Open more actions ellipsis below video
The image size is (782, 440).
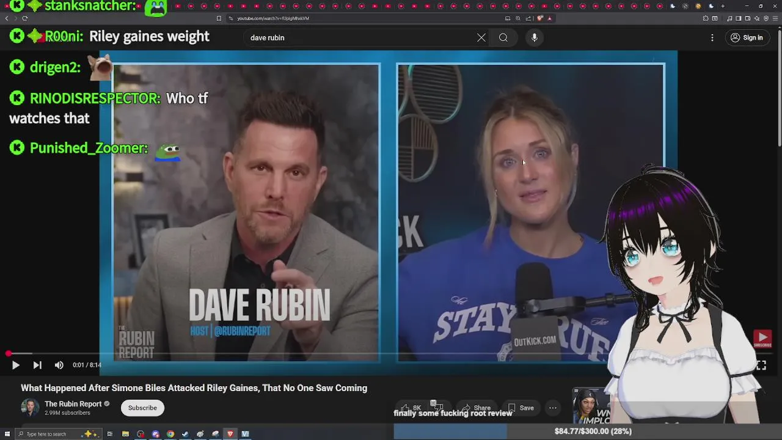click(x=553, y=408)
